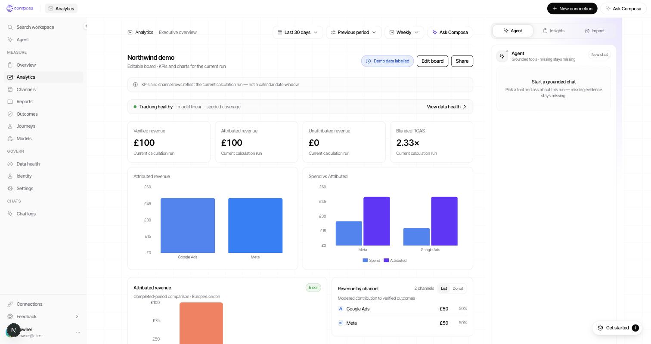Click Ask Composa in top bar
This screenshot has height=344, width=651.
pos(623,9)
